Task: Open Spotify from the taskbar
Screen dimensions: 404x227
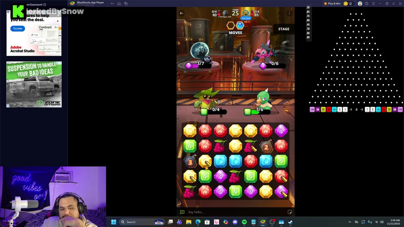Action: (244, 222)
